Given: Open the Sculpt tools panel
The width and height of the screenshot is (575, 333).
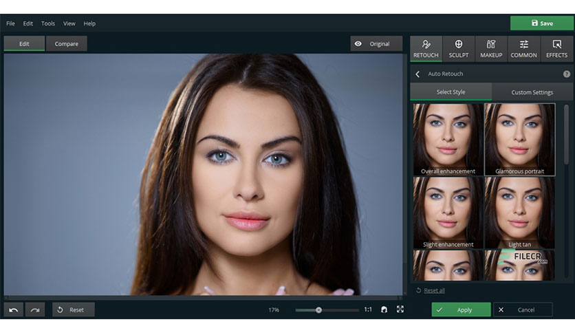Looking at the screenshot, I should click(x=458, y=49).
